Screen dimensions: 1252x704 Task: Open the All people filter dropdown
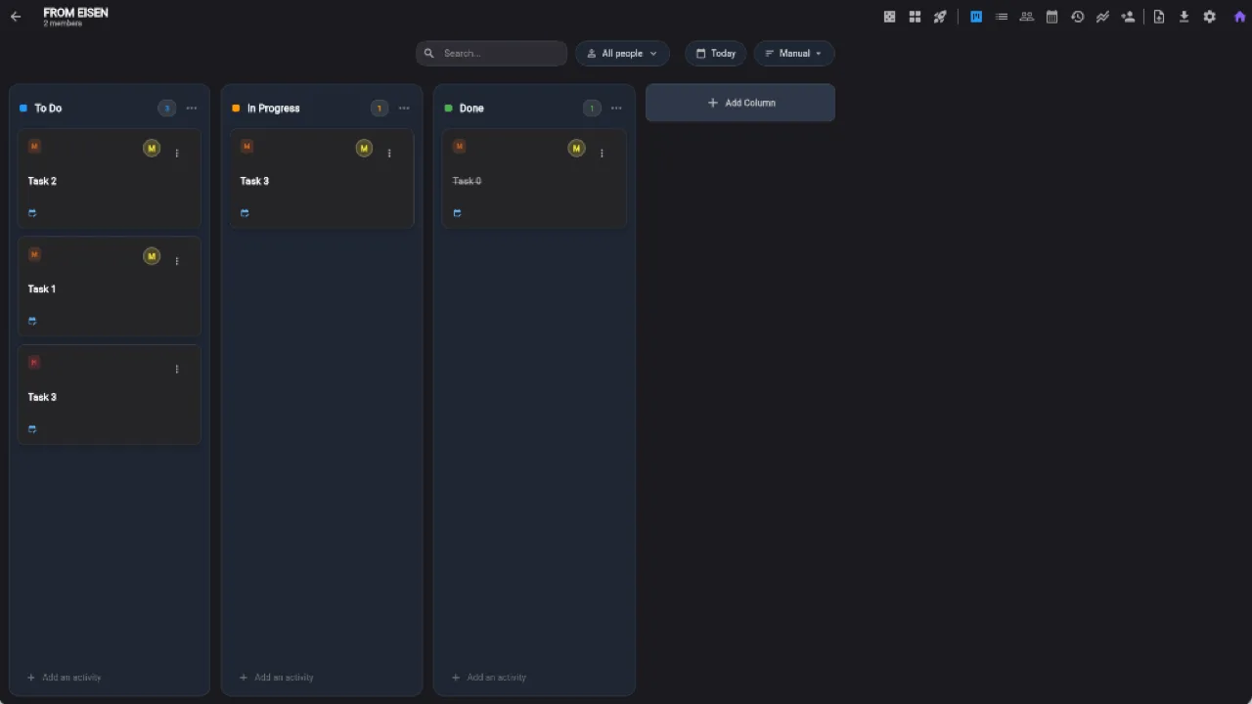pos(622,53)
